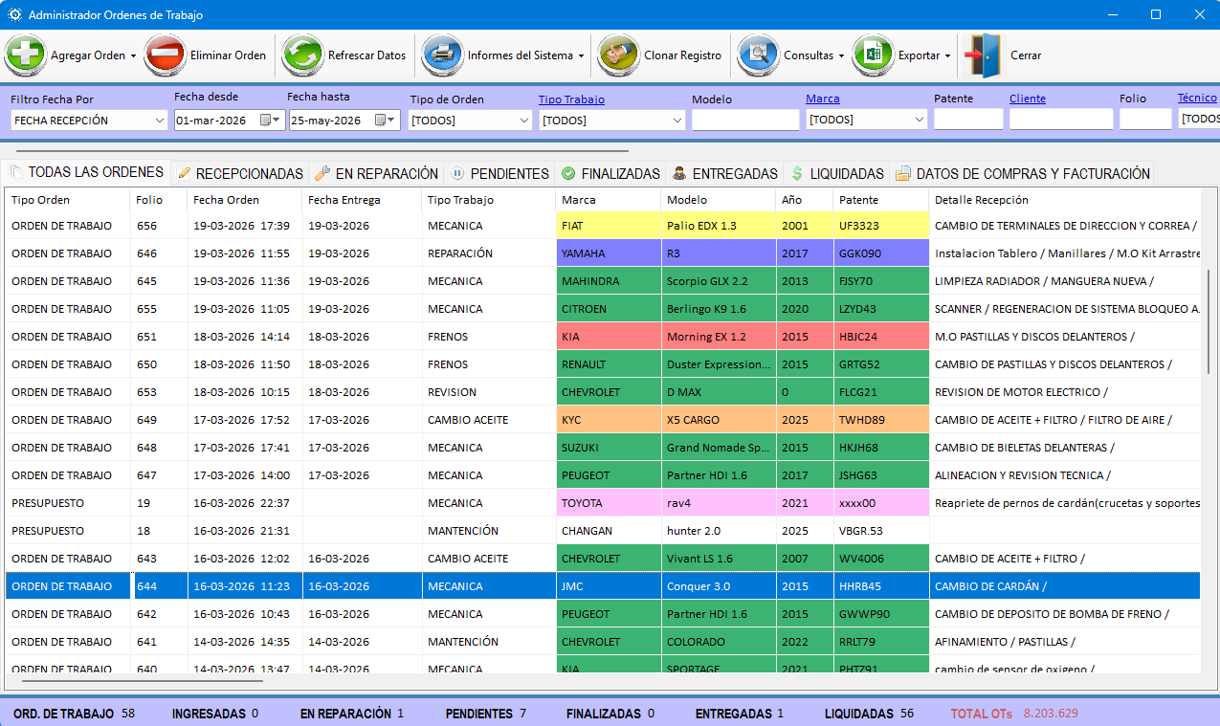The height and width of the screenshot is (726, 1220).
Task: Open Agregar Orden dropdown arrow
Action: click(133, 56)
